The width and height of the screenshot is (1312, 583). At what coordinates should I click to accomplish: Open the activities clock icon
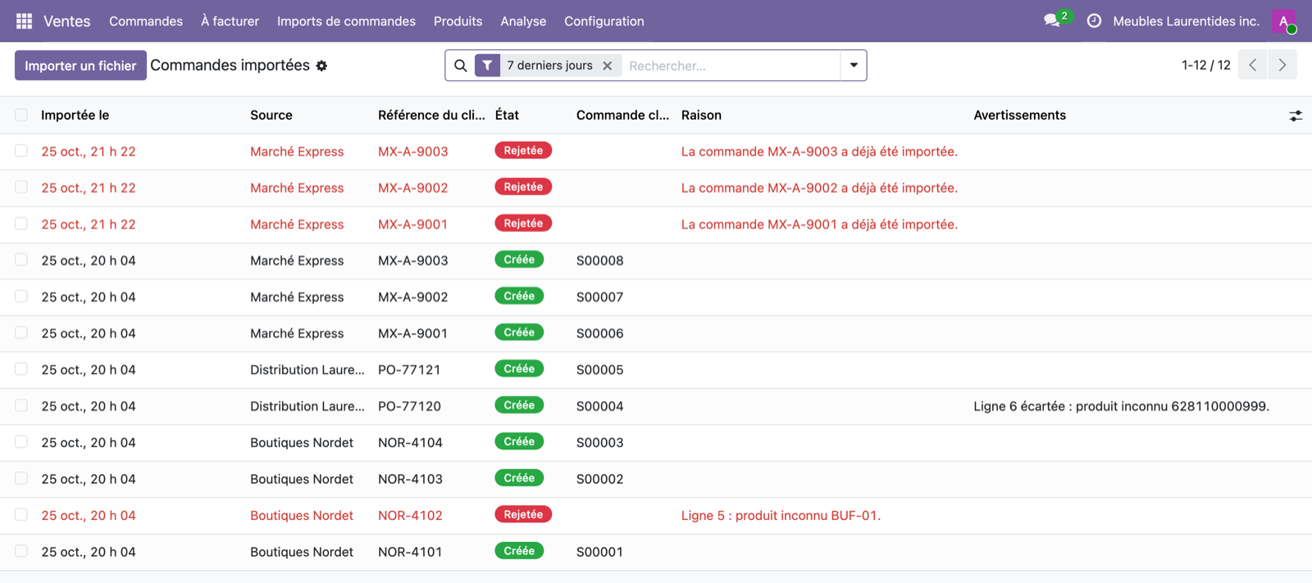tap(1094, 21)
